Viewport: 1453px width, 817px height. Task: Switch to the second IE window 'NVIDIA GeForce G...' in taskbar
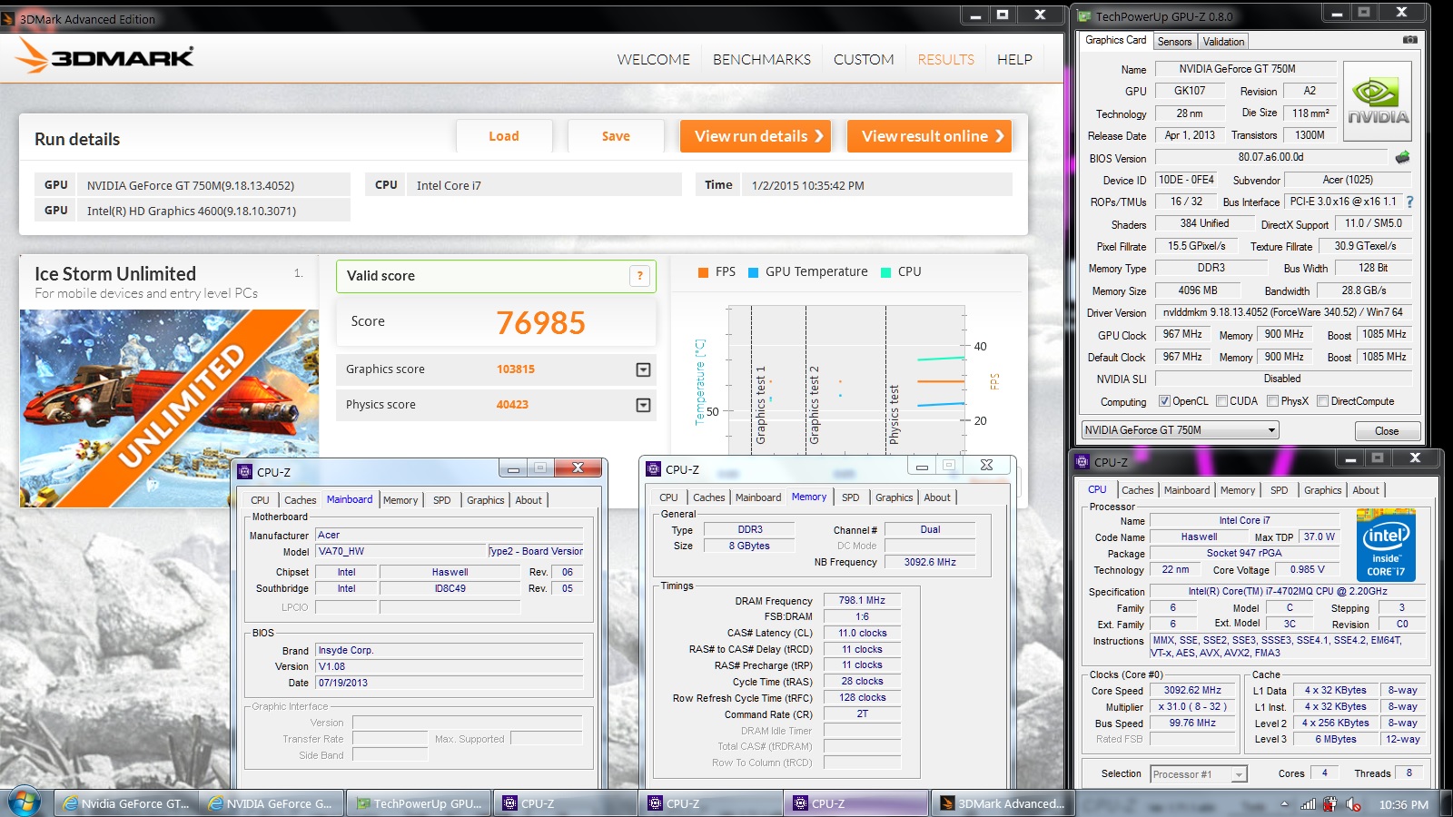point(272,803)
